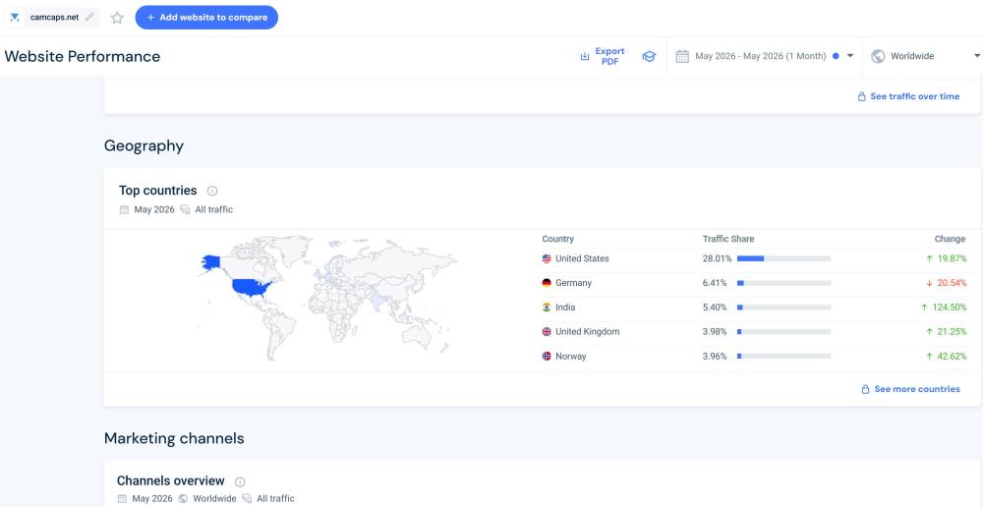Click Alaska region on the map

pos(210,262)
